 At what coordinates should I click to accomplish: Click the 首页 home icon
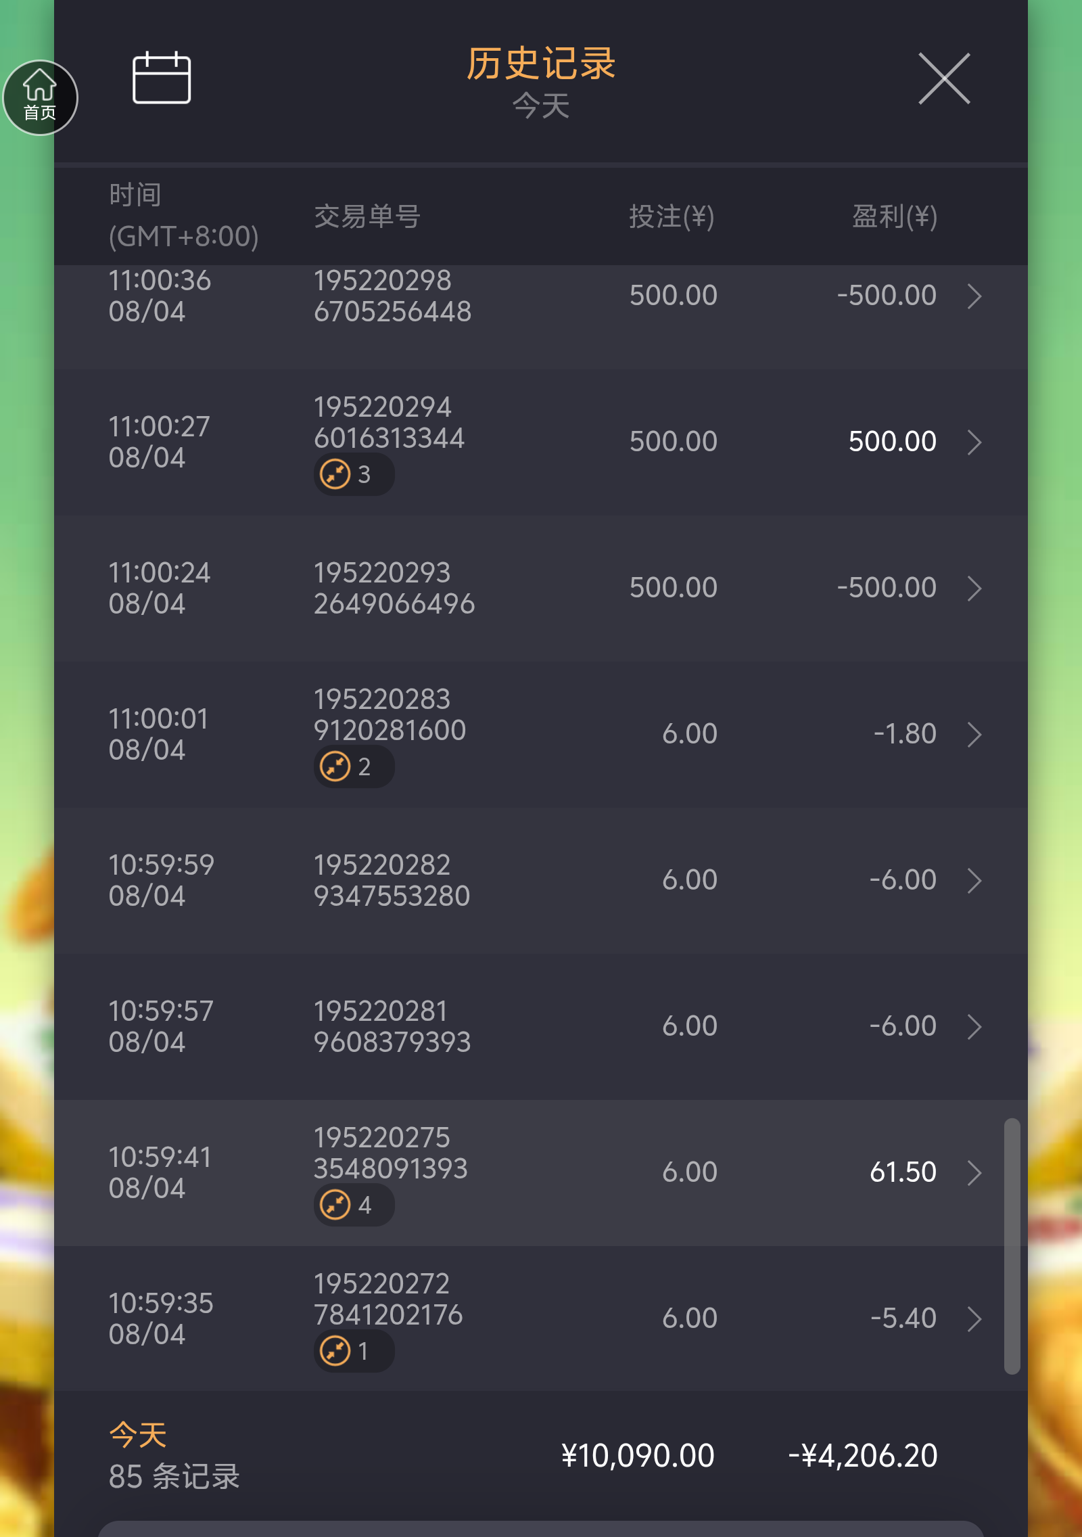click(x=40, y=97)
